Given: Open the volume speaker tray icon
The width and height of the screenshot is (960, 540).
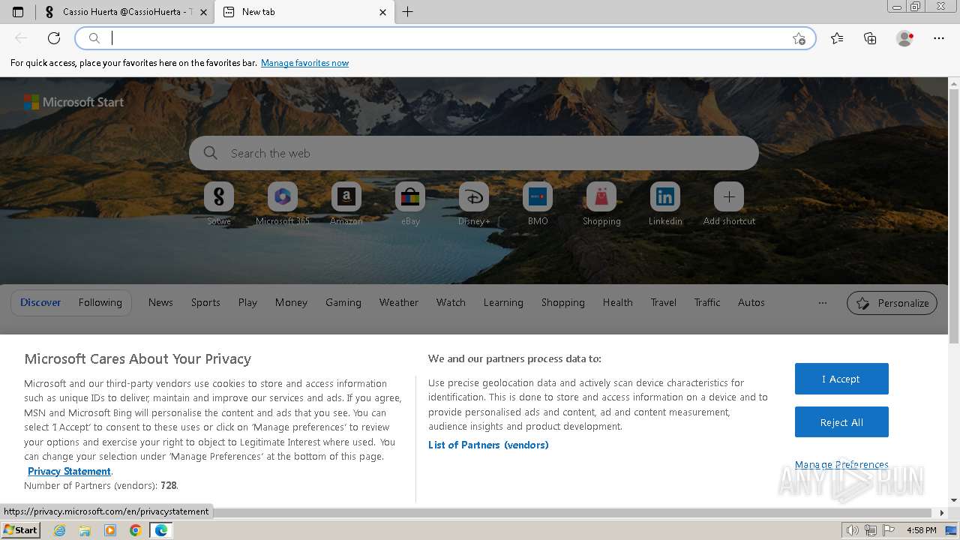Looking at the screenshot, I should (x=853, y=530).
